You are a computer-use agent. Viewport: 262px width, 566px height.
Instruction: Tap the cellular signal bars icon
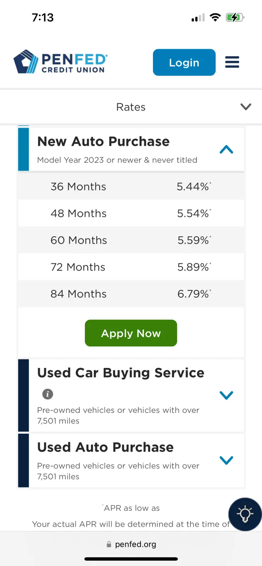(x=198, y=18)
